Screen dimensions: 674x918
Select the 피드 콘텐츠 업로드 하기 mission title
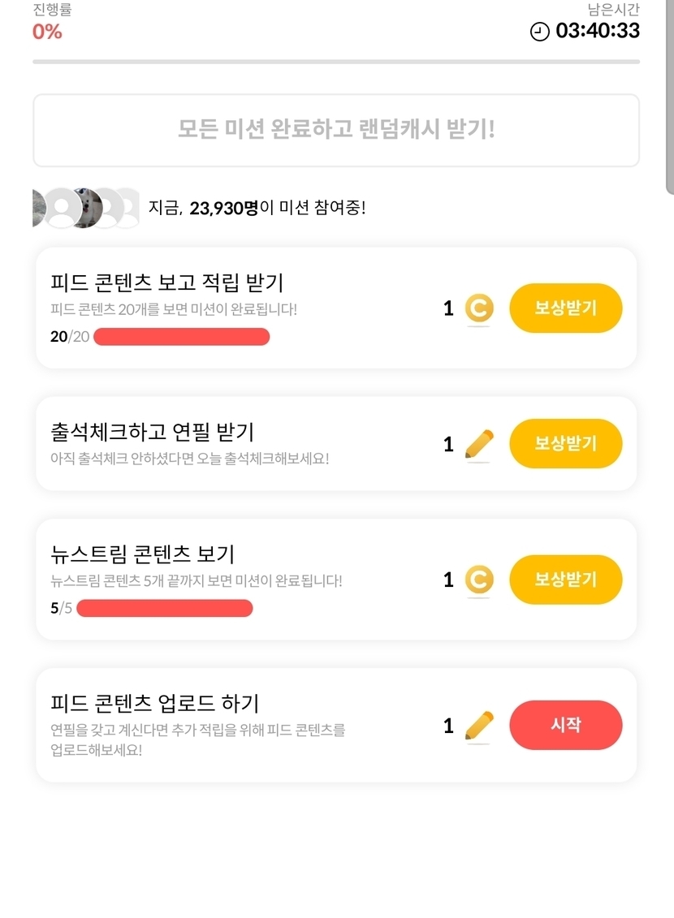tap(154, 703)
